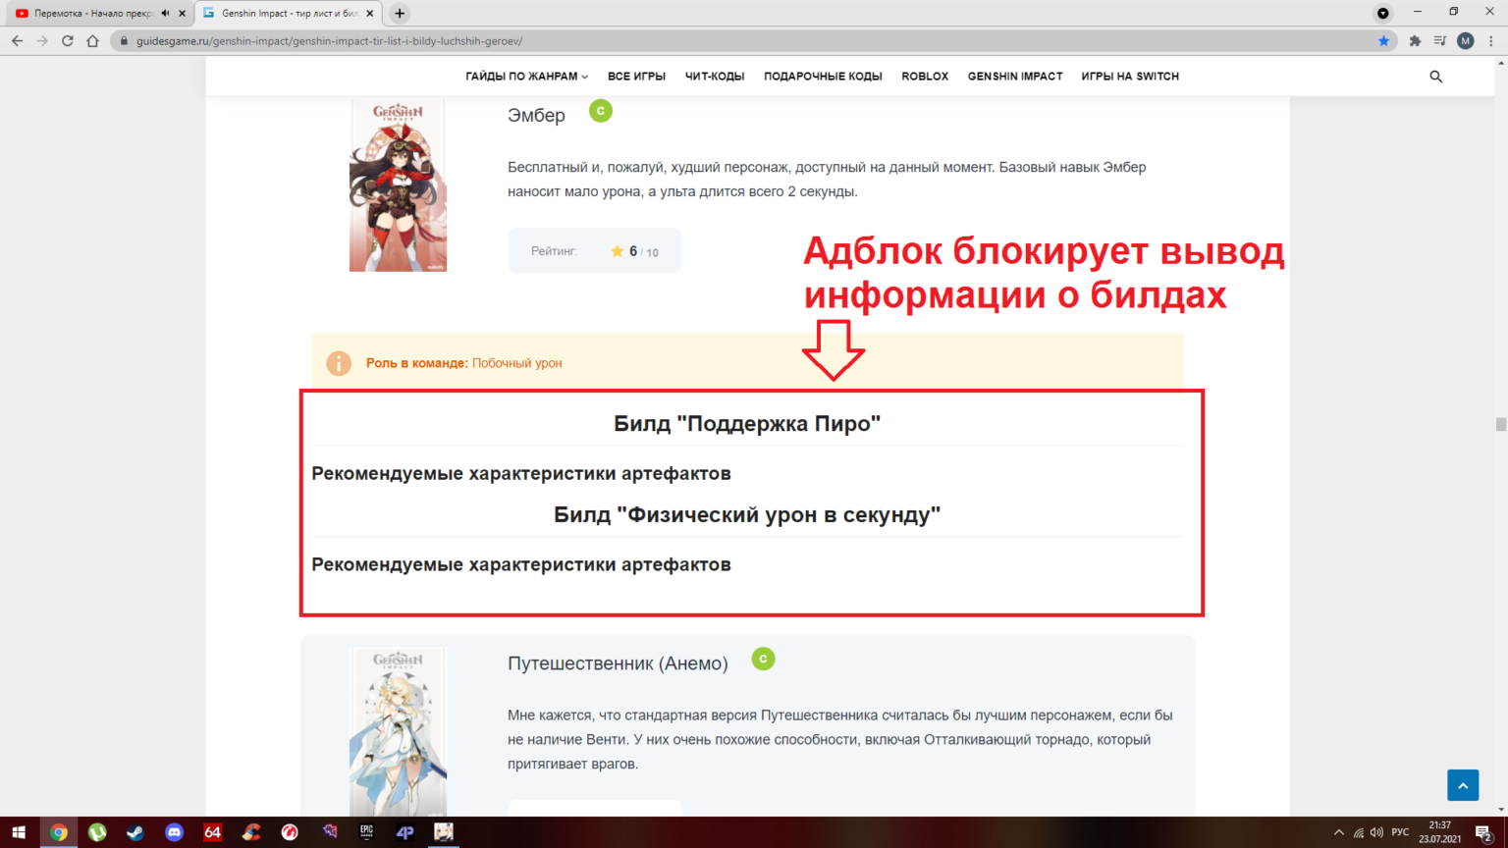Click the green C tier badge beside Эмбер
This screenshot has width=1508, height=848.
click(x=601, y=111)
